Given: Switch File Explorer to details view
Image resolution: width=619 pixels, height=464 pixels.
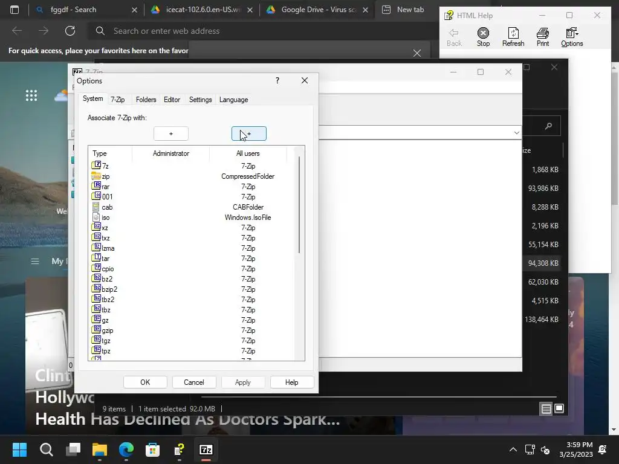Looking at the screenshot, I should [546, 409].
